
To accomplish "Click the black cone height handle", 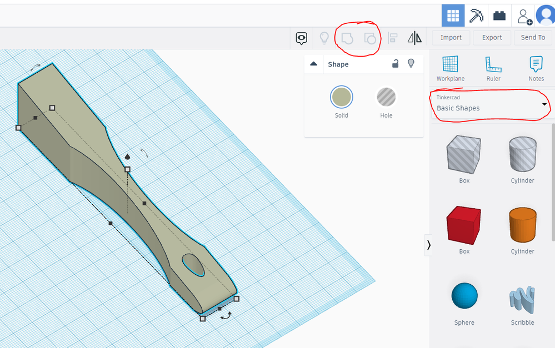I will coord(127,157).
